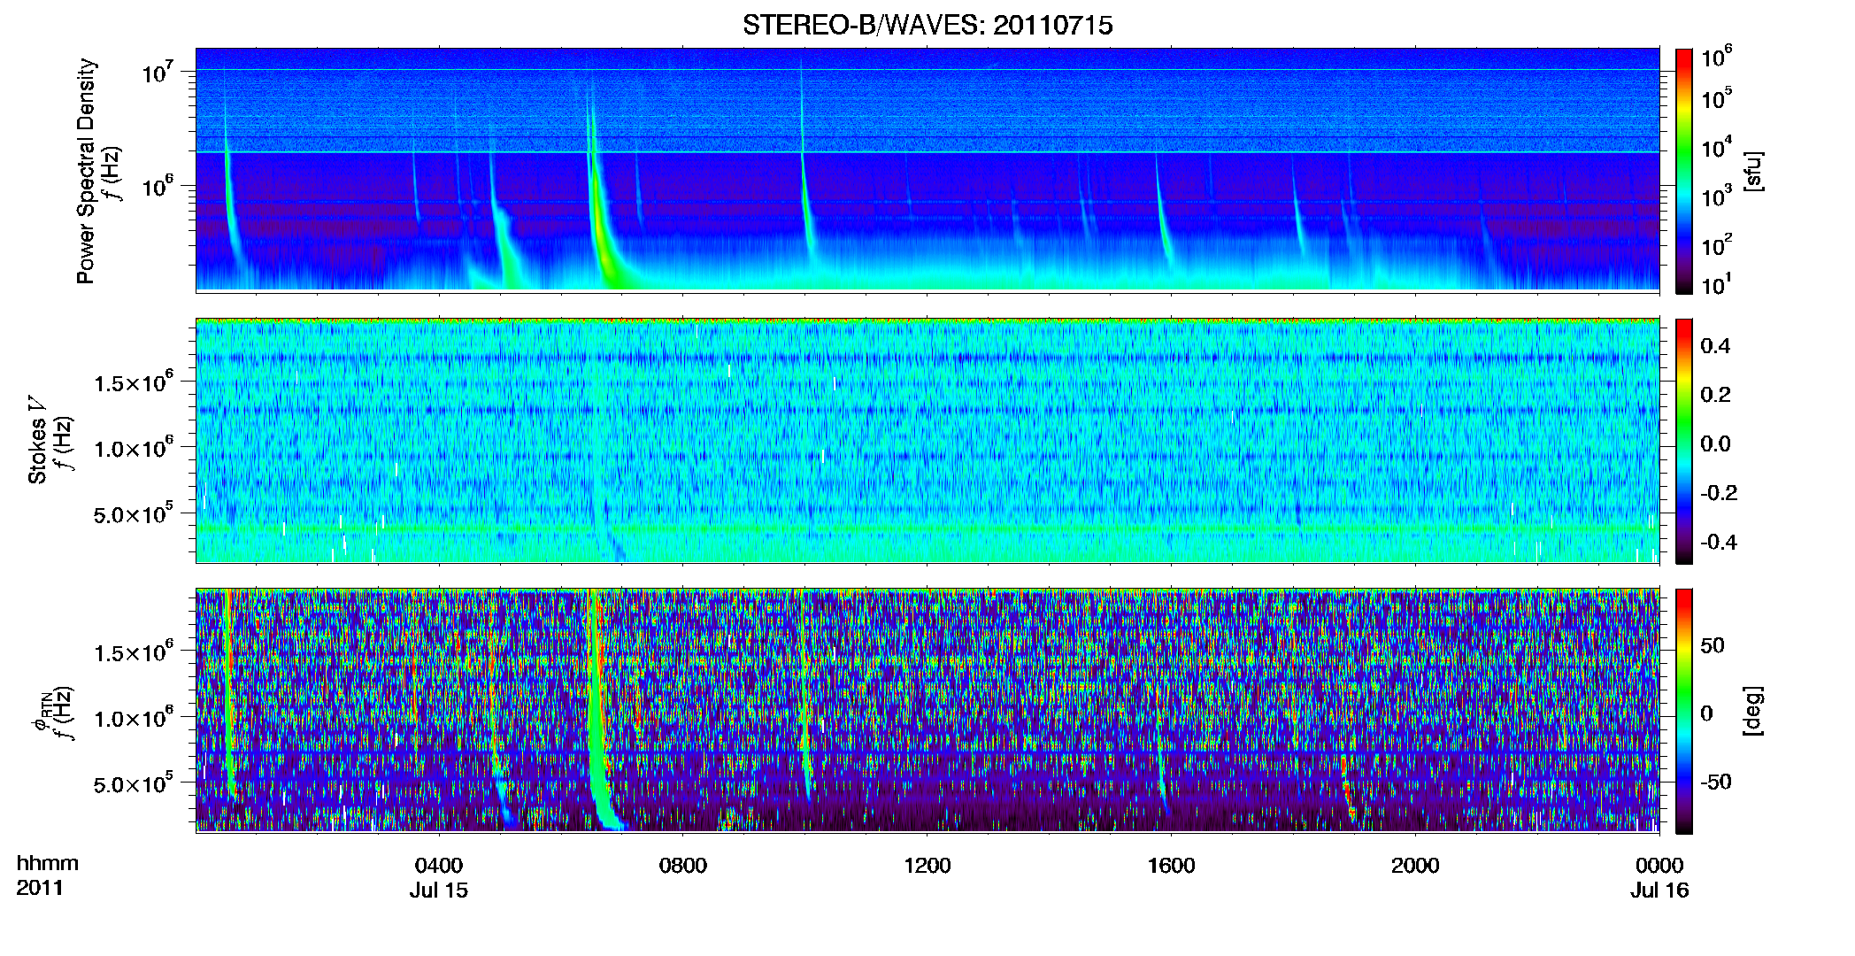Choose the 1600 time tick label
Image resolution: width=1855 pixels, height=956 pixels.
click(1172, 865)
